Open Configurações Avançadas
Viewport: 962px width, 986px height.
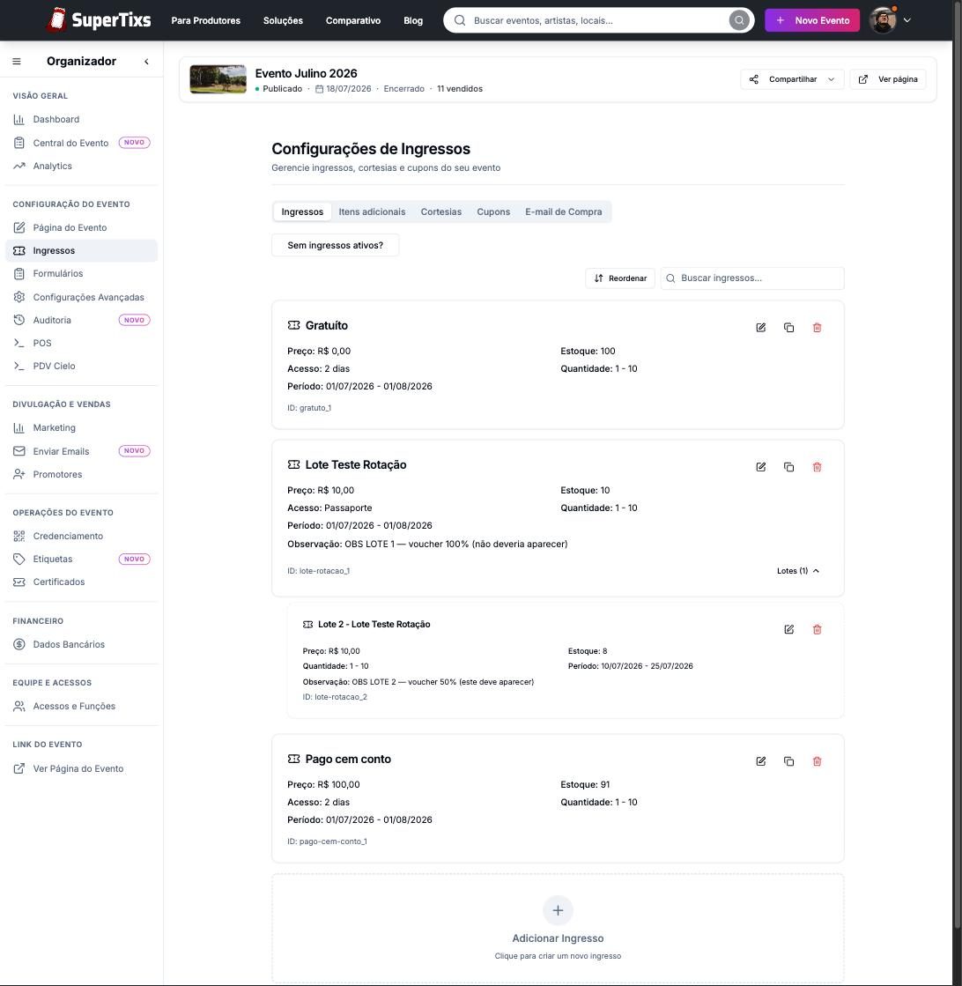81,297
